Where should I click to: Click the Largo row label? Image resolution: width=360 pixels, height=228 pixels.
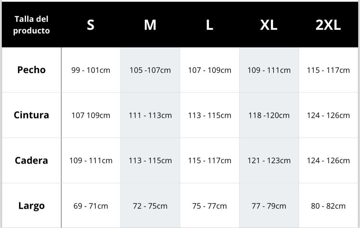click(31, 206)
